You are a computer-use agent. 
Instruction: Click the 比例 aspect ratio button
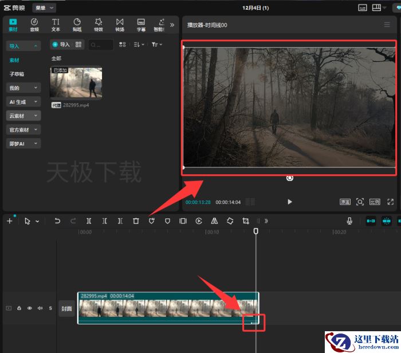375,202
